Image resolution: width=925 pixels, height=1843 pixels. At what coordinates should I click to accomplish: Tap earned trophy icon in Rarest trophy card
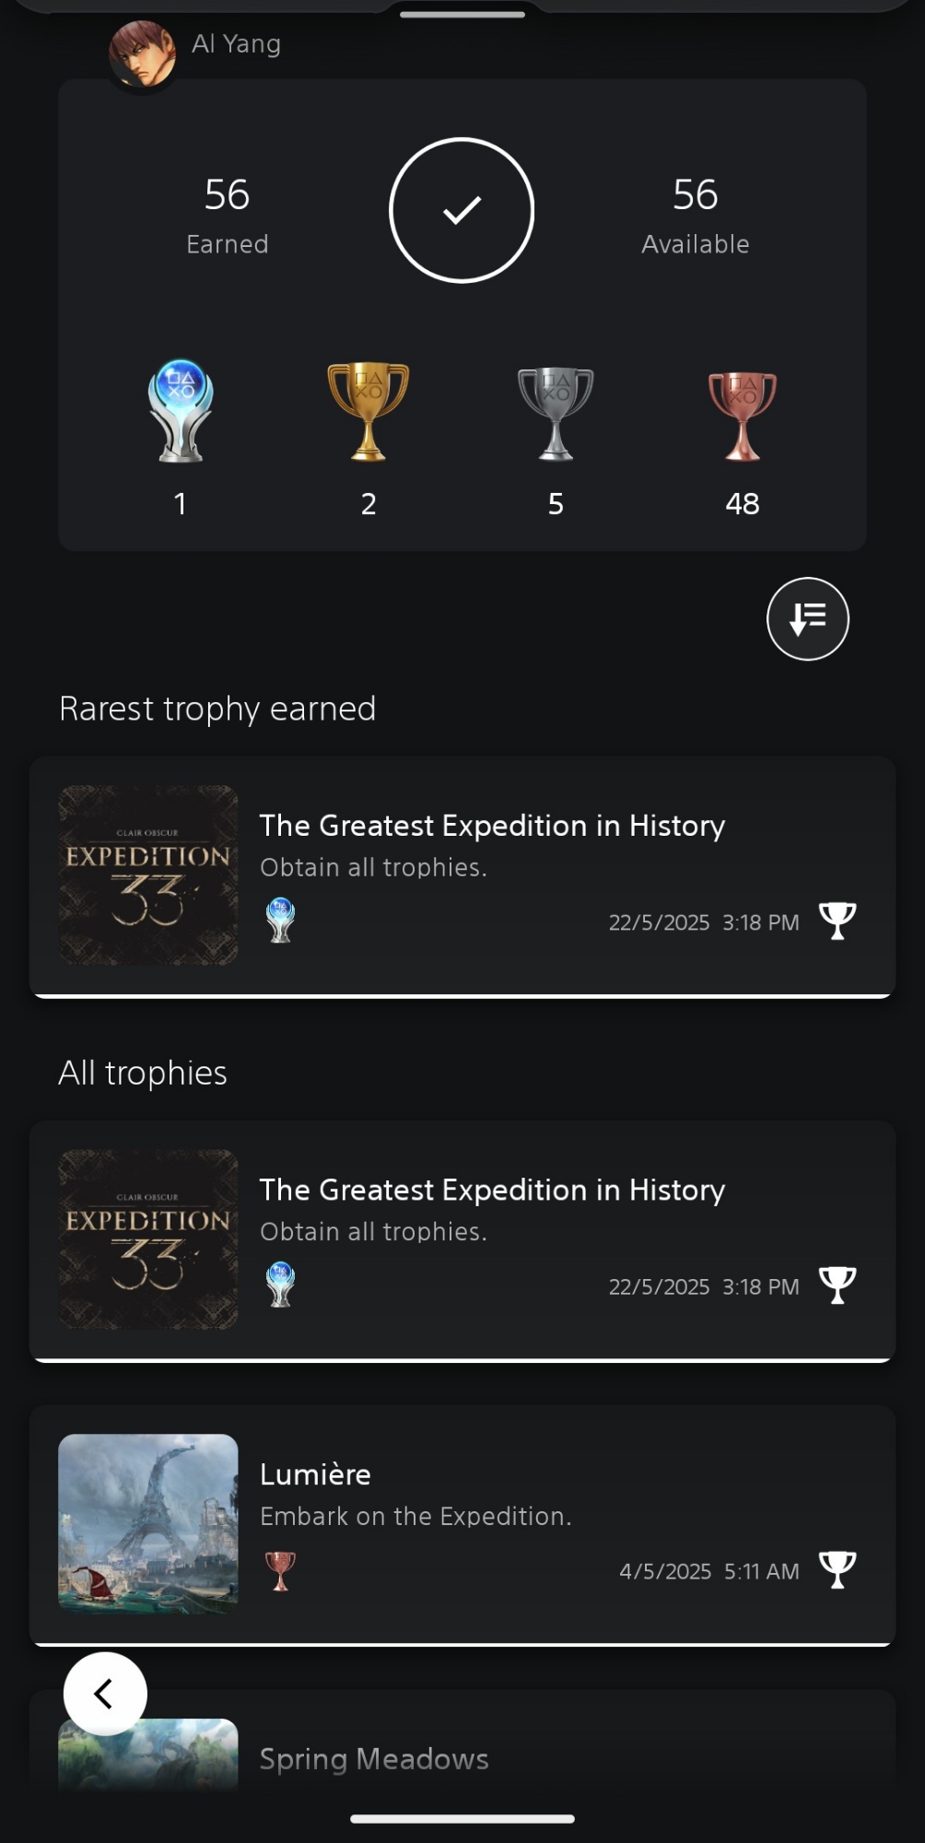pyautogui.click(x=837, y=921)
